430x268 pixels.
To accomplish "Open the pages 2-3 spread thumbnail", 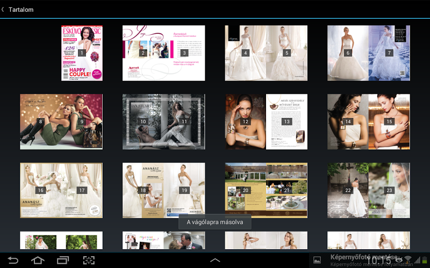I will pyautogui.click(x=163, y=53).
